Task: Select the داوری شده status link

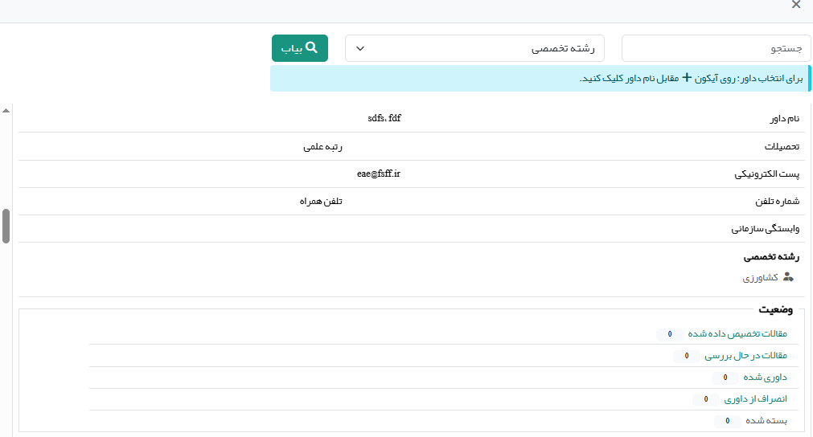Action: tap(766, 378)
